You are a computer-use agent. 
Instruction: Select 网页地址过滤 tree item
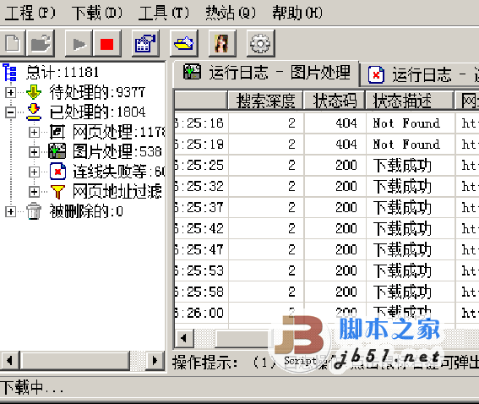(117, 192)
